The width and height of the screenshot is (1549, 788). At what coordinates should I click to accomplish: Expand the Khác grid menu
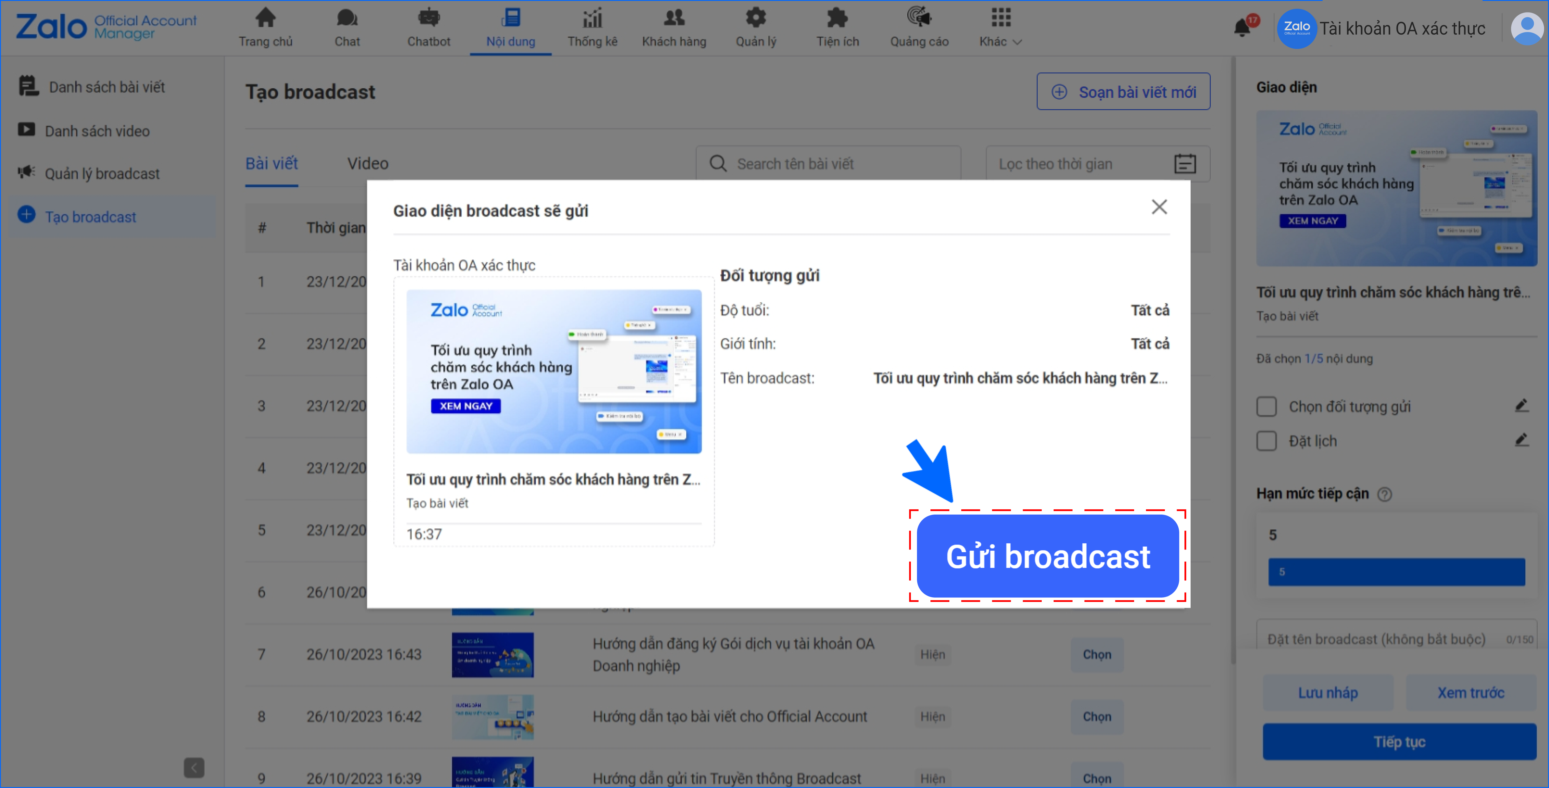pos(1001,28)
